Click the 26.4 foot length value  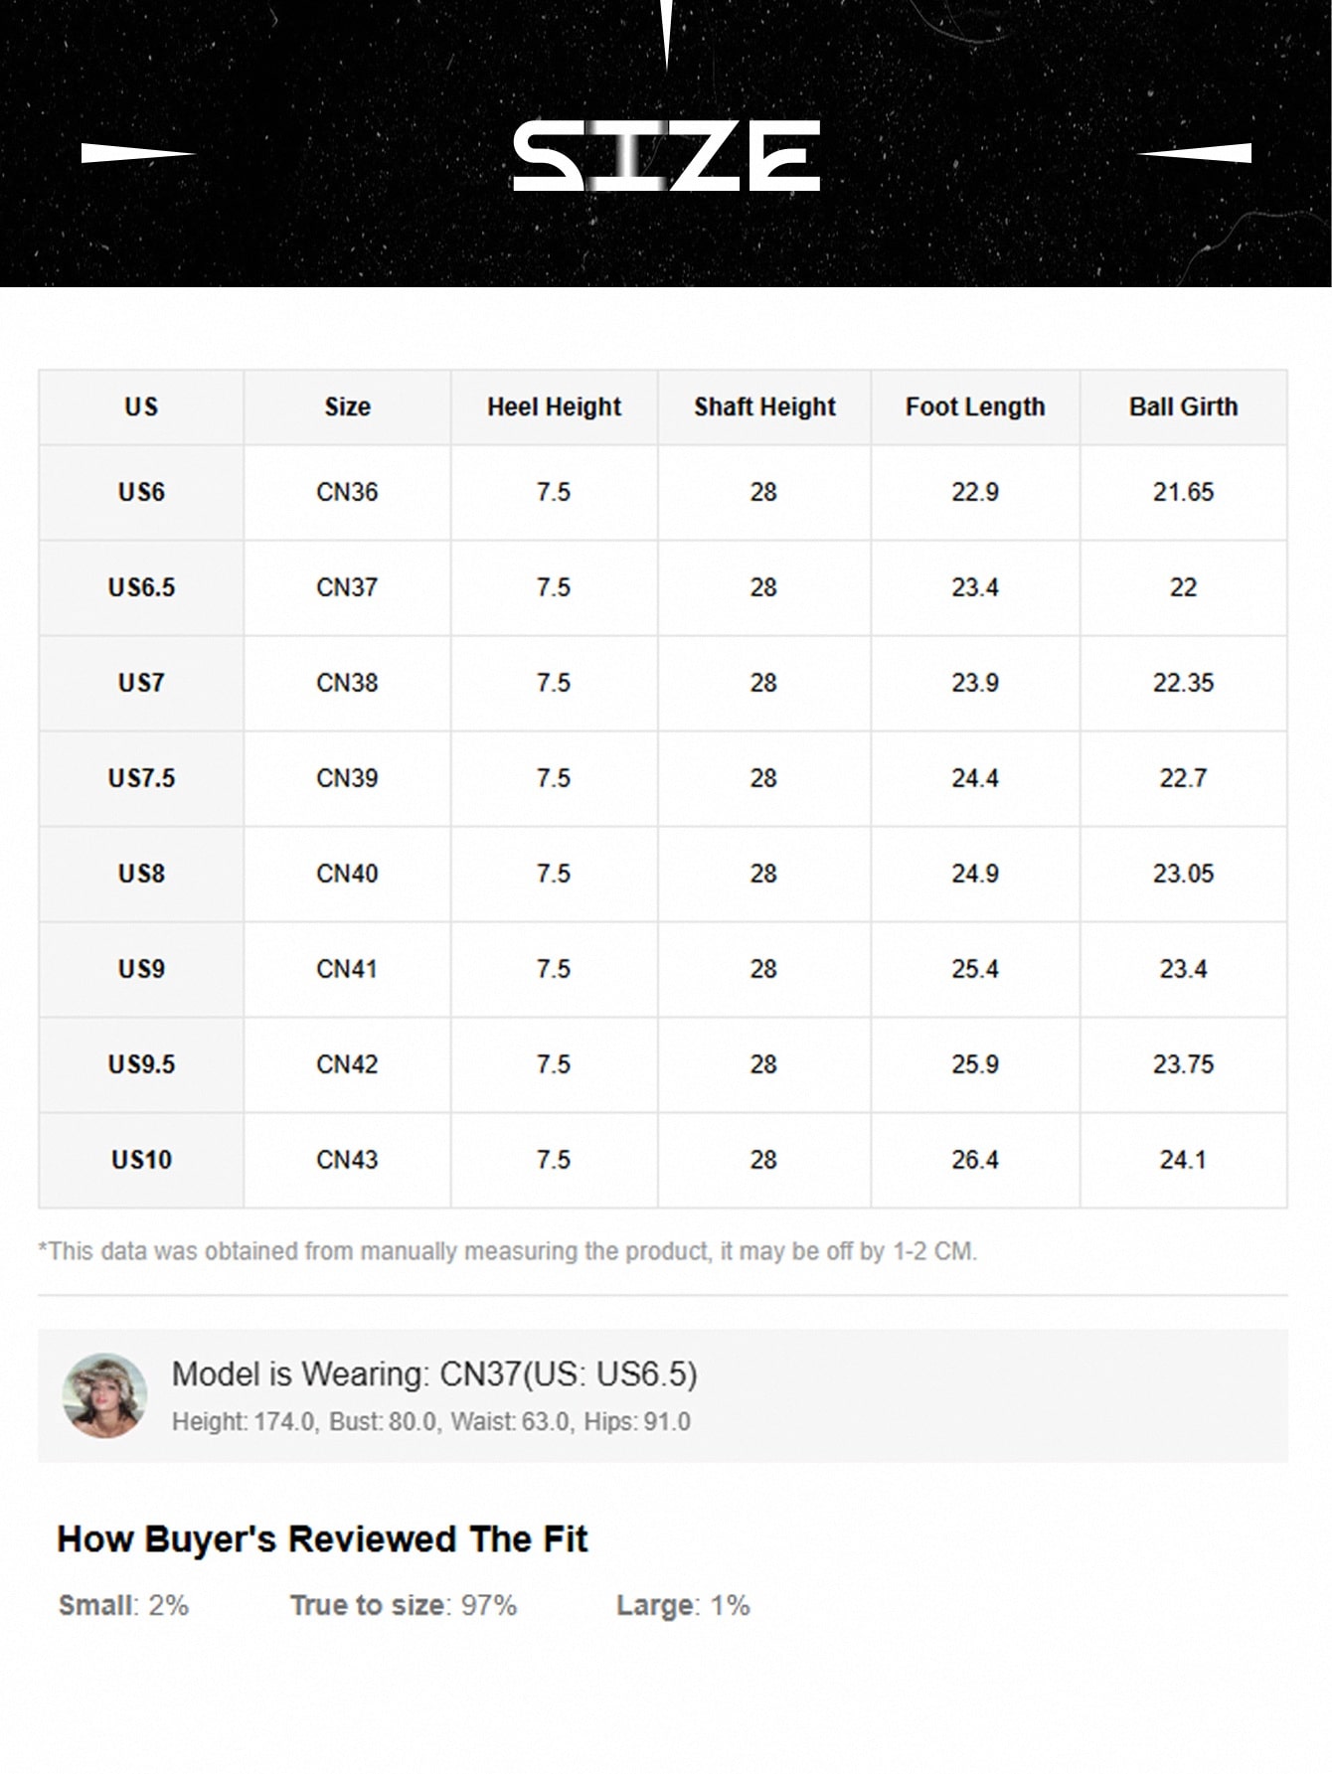[975, 1160]
